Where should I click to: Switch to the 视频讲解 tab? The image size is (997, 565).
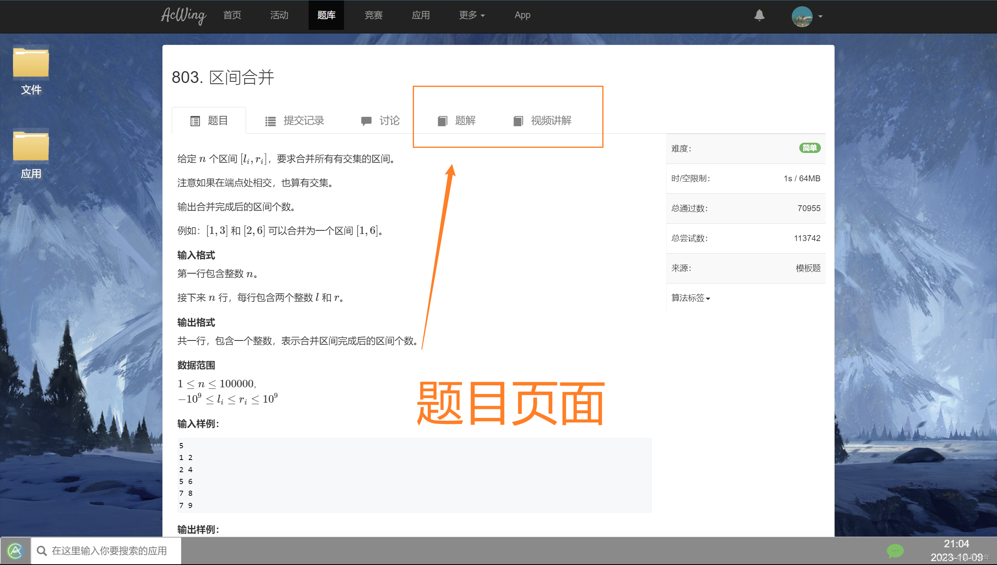(x=543, y=121)
